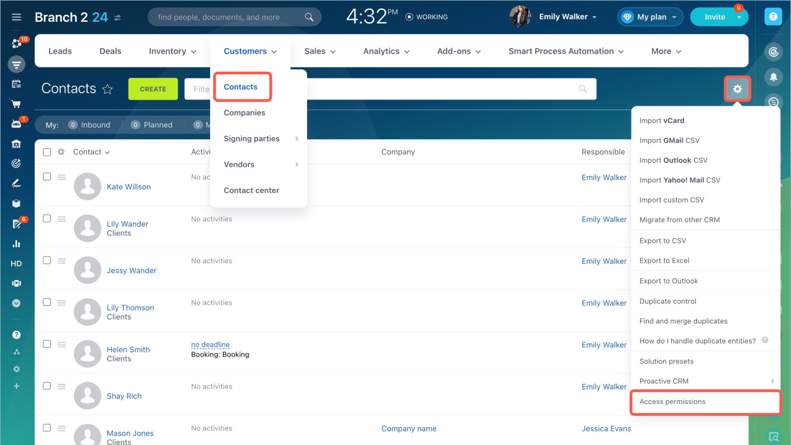Switch to the Deals tab
Screen dimensions: 791x445
[x=110, y=51]
